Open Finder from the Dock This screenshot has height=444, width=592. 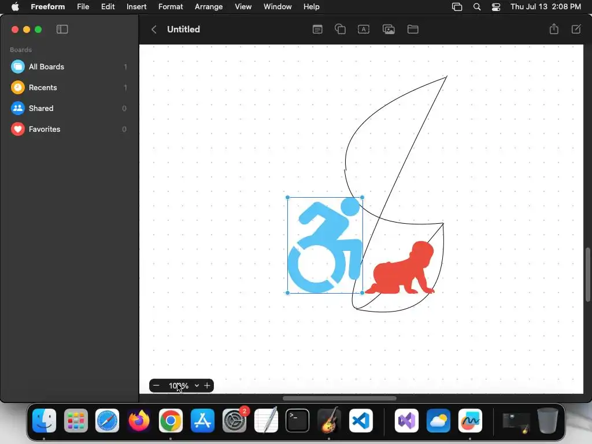click(44, 421)
